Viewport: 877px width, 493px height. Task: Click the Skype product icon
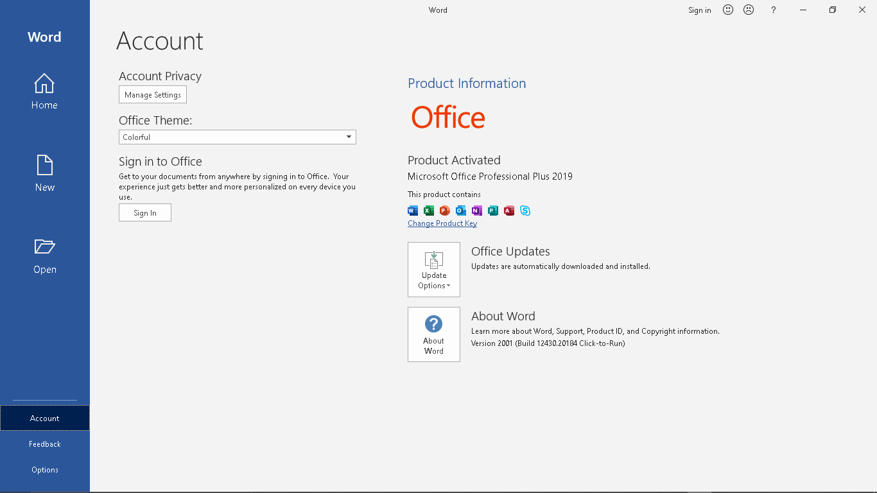coord(525,211)
